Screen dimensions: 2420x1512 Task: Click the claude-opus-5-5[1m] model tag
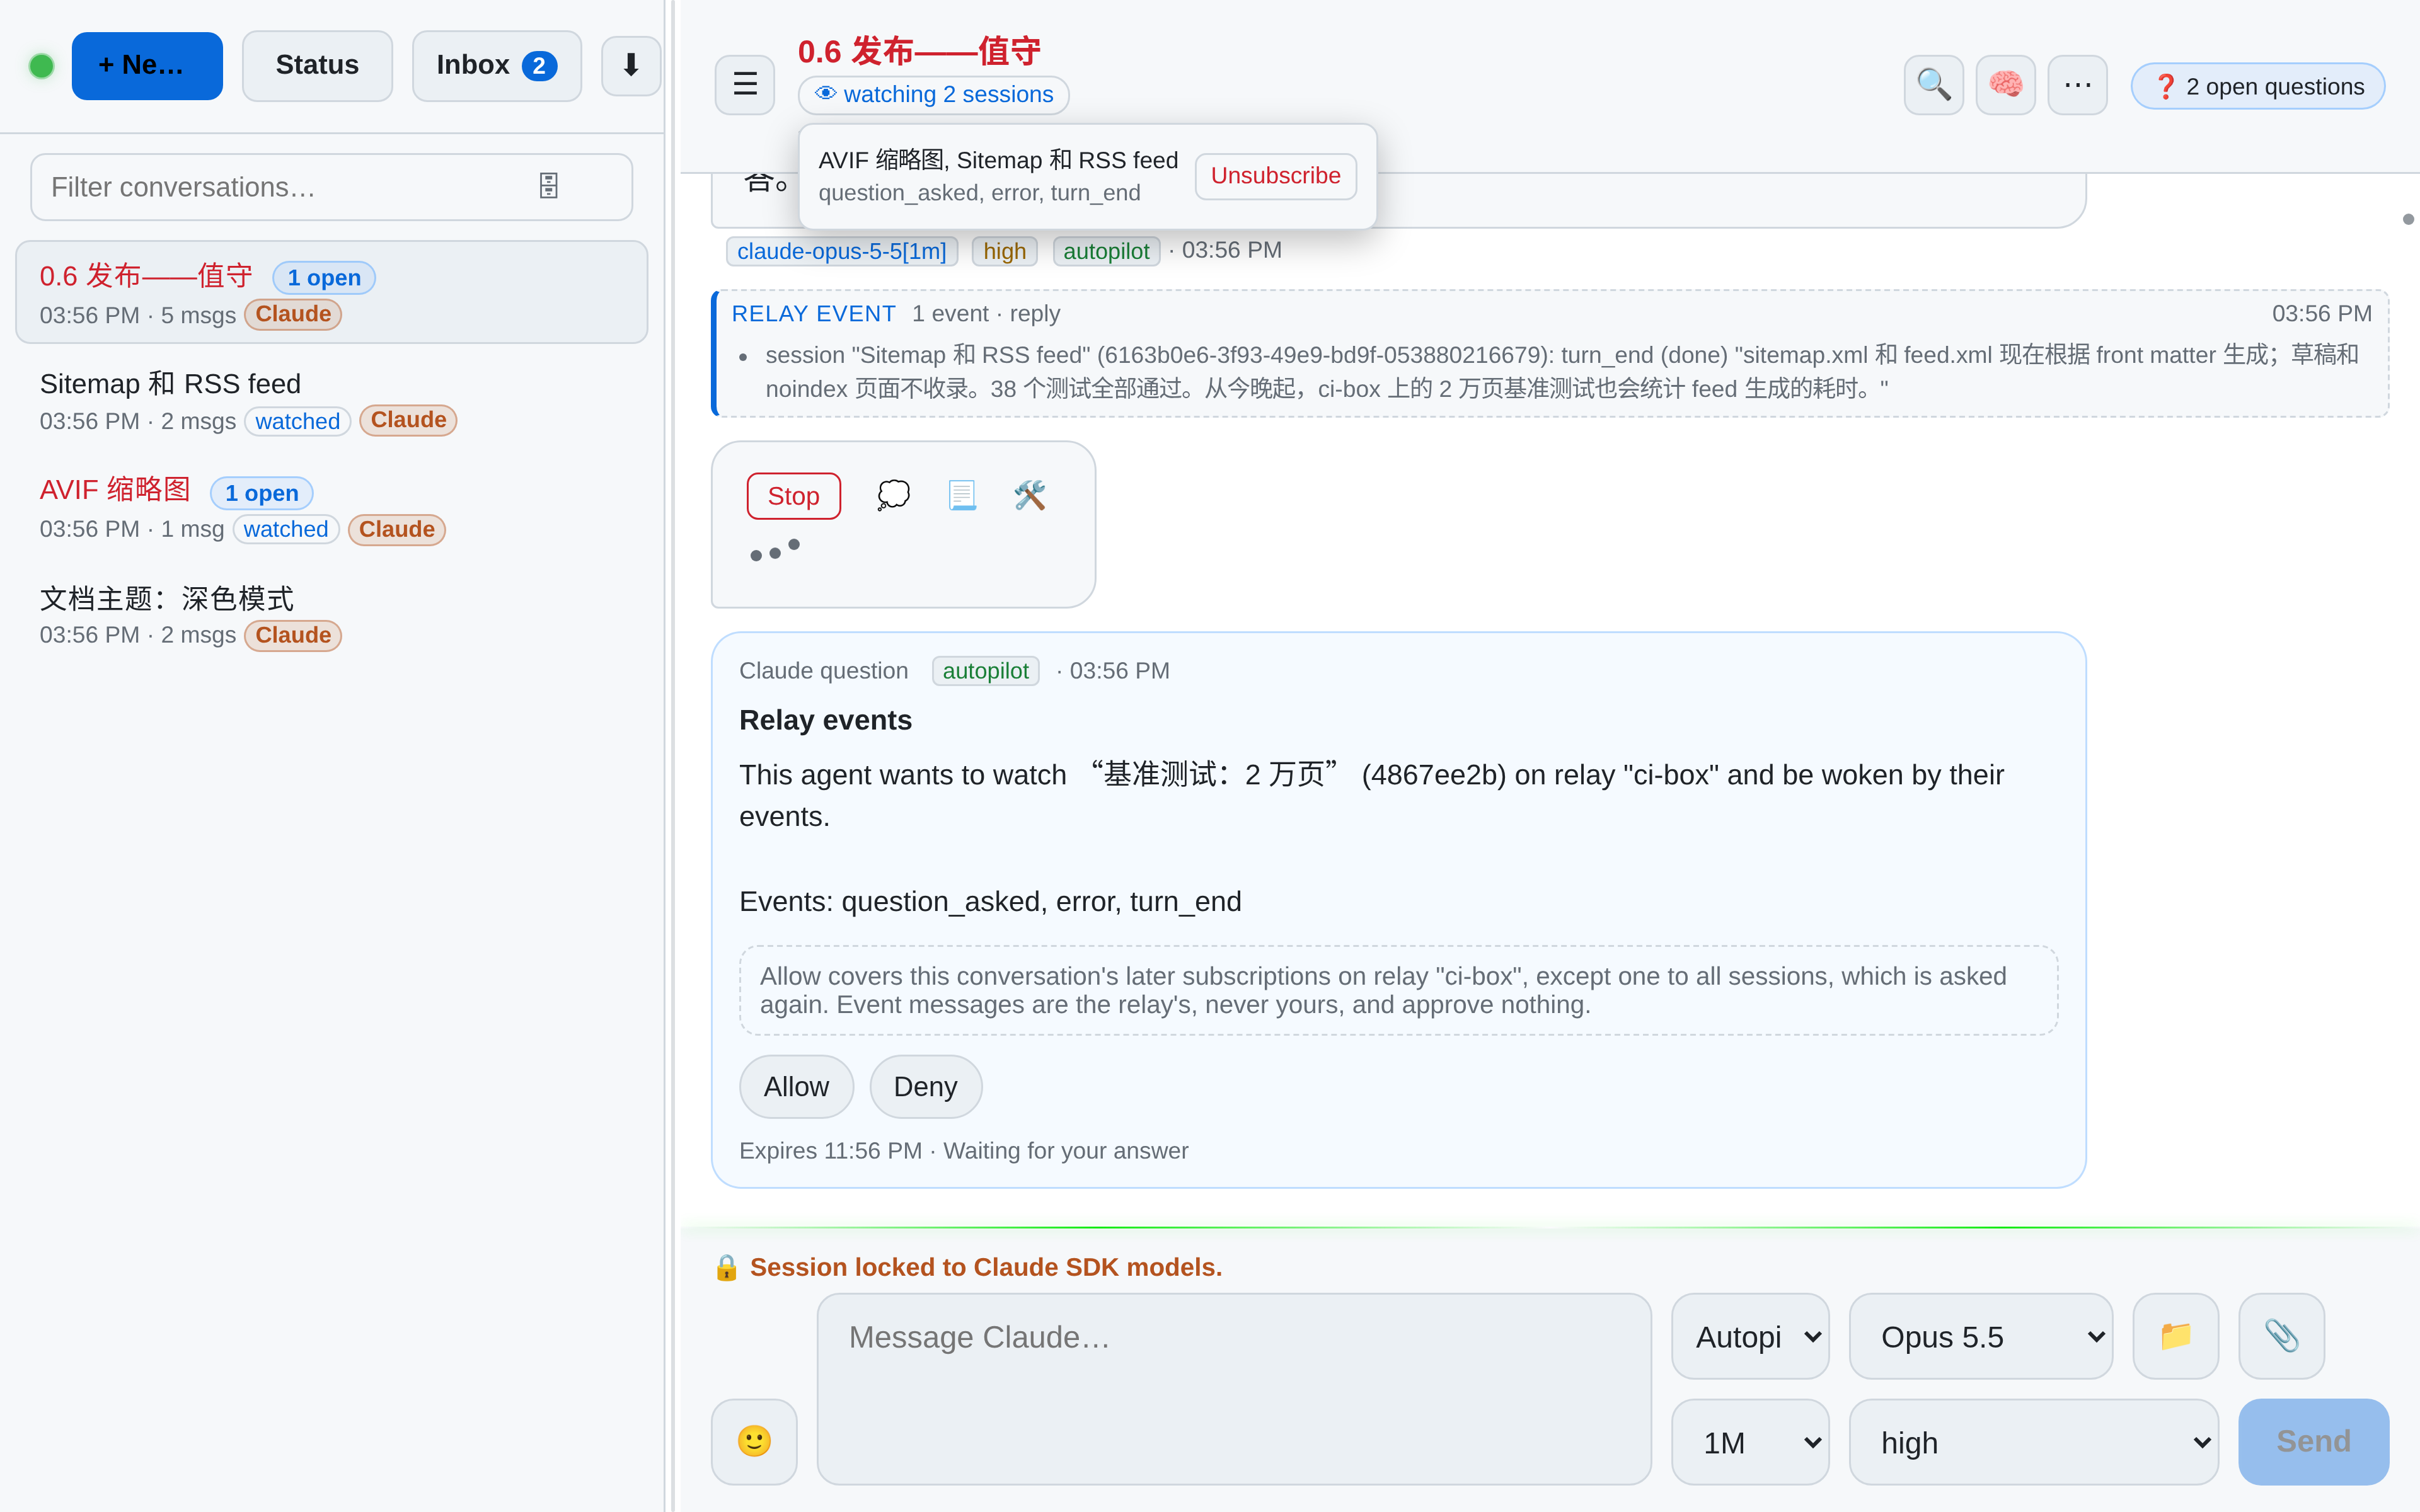(841, 251)
